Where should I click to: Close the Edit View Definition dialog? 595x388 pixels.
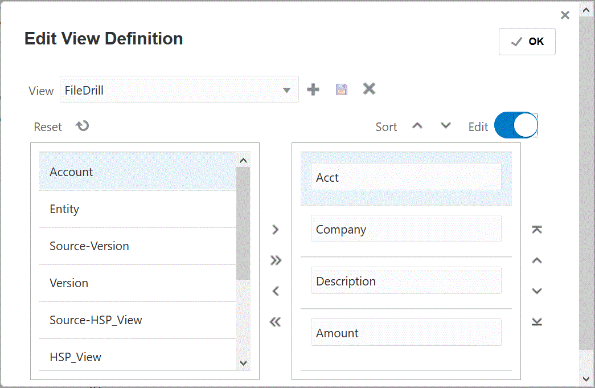(565, 15)
